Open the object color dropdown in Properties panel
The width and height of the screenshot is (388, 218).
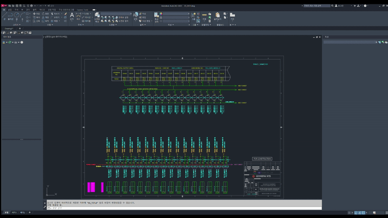click(x=176, y=14)
